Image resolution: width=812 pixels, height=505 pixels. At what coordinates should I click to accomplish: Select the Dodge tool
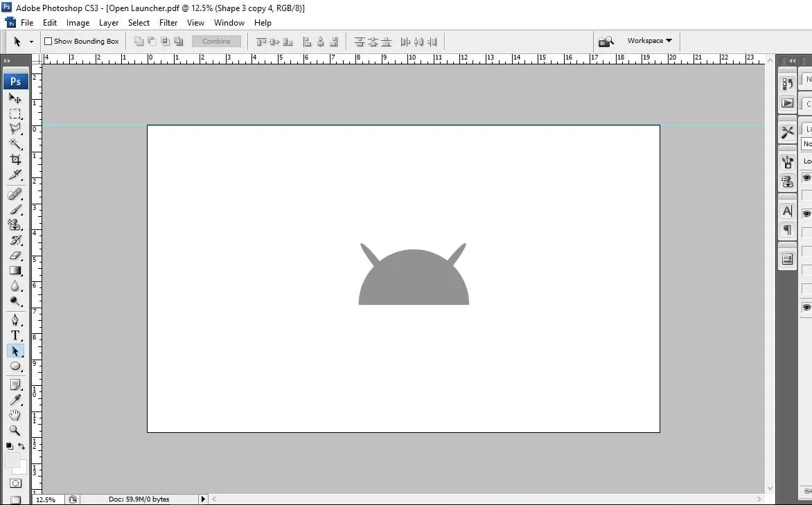pos(15,301)
